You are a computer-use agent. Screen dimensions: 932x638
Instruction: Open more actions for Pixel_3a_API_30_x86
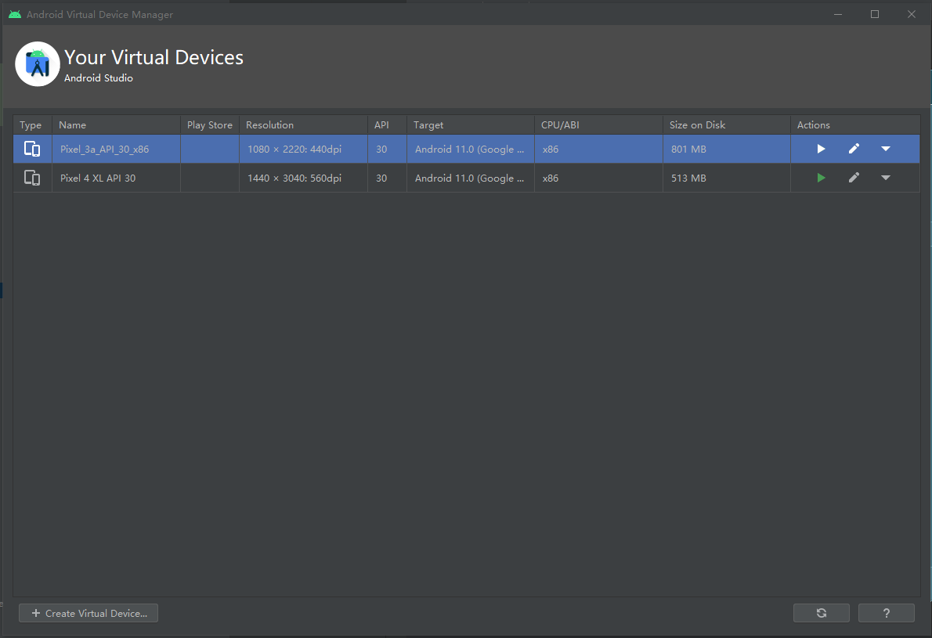pyautogui.click(x=886, y=148)
